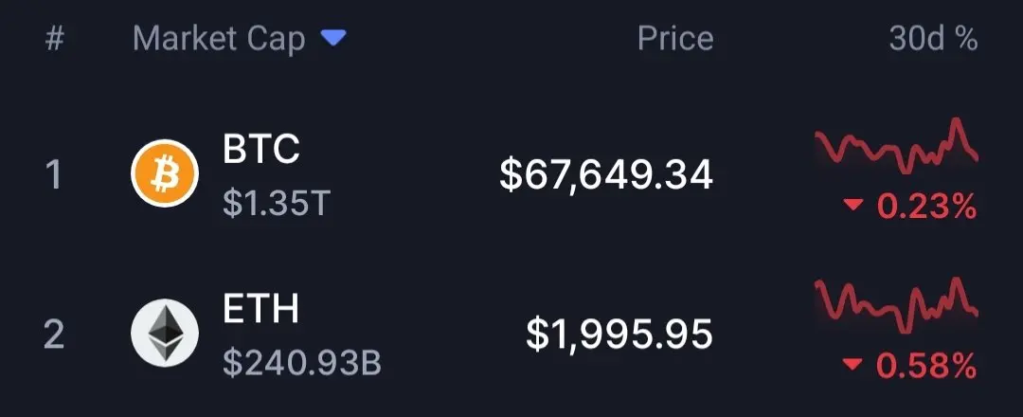Expand the blue Market Cap sort arrow
Screen dimensions: 1023x417
[332, 38]
